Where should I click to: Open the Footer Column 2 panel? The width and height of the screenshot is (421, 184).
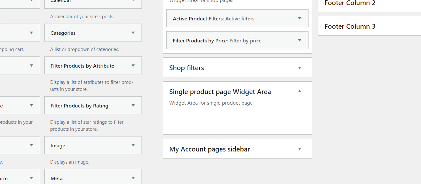[x=350, y=4]
